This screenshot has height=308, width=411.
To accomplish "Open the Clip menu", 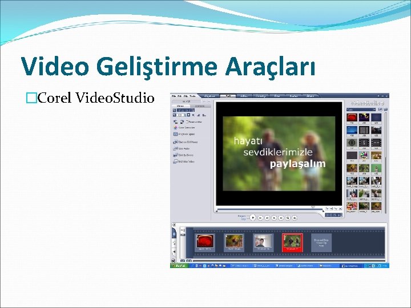I will point(186,96).
